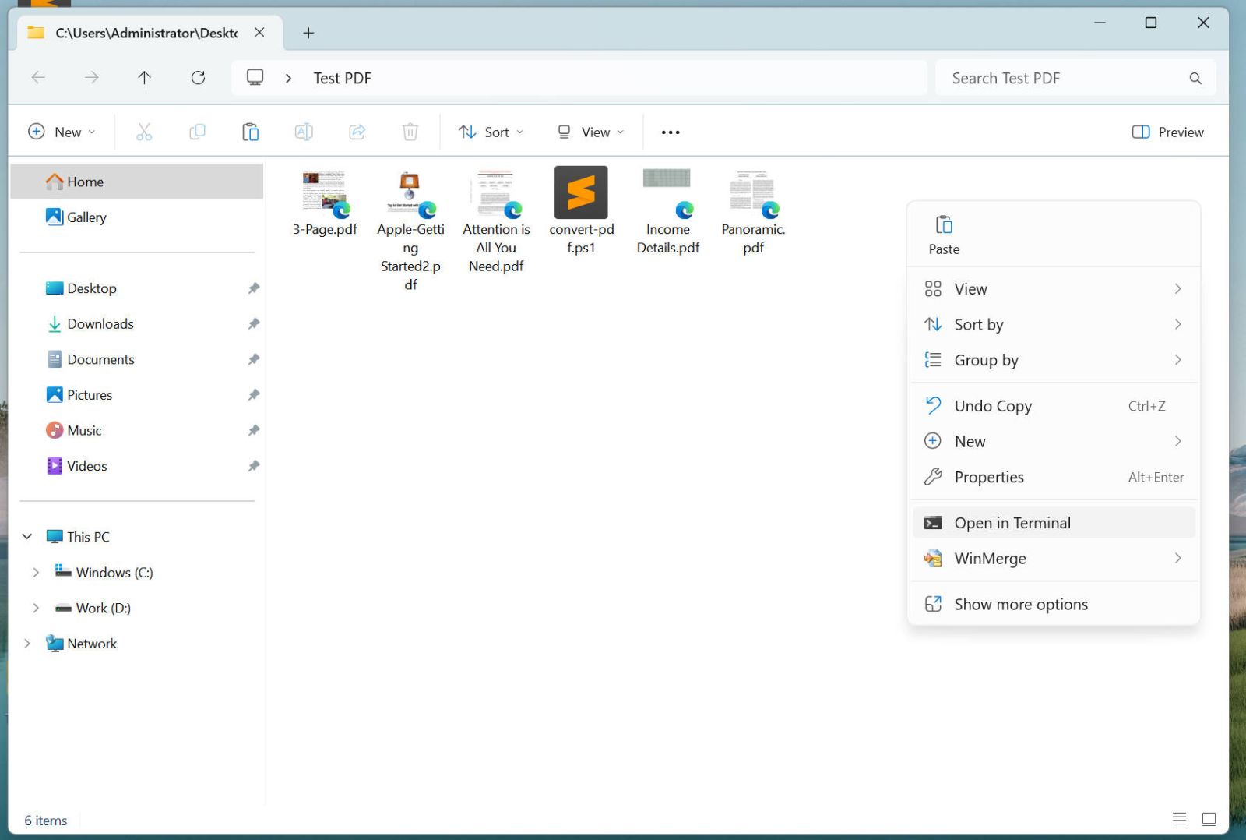Click the See more three-dots icon

[x=670, y=132]
